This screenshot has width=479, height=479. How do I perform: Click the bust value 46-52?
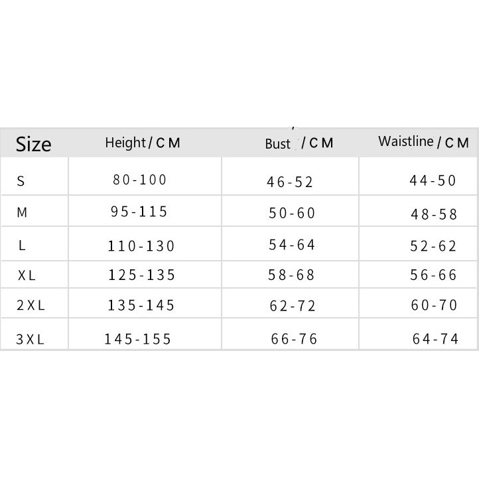coord(290,182)
